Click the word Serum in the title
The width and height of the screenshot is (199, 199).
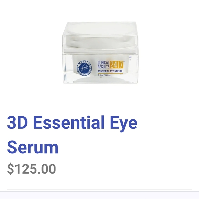(x=33, y=147)
